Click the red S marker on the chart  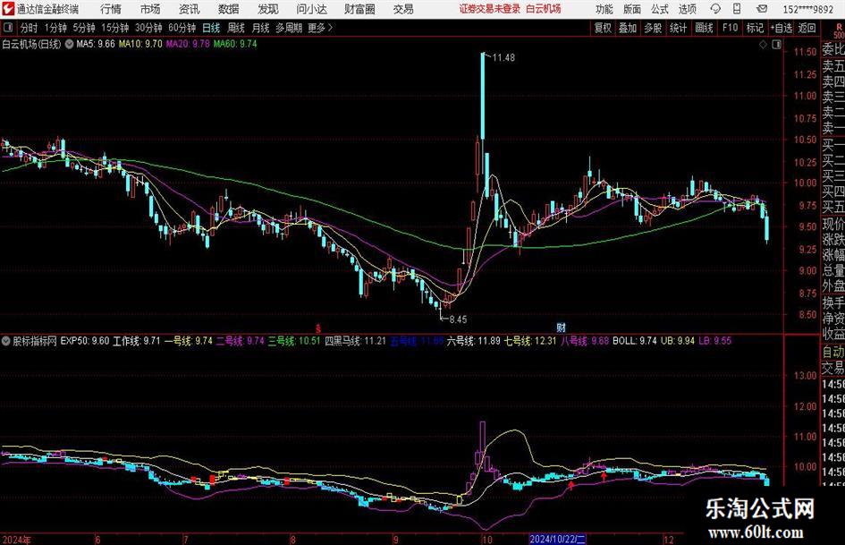[x=318, y=328]
